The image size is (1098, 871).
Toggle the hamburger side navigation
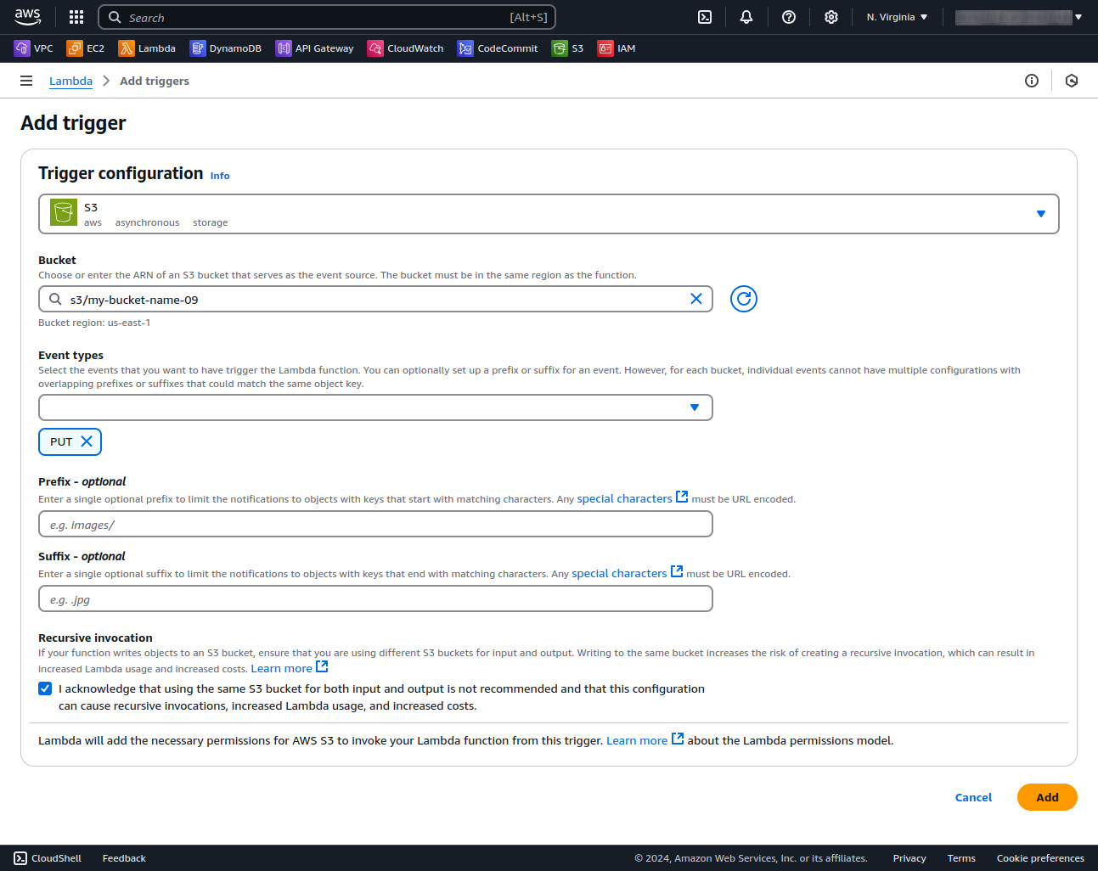26,81
